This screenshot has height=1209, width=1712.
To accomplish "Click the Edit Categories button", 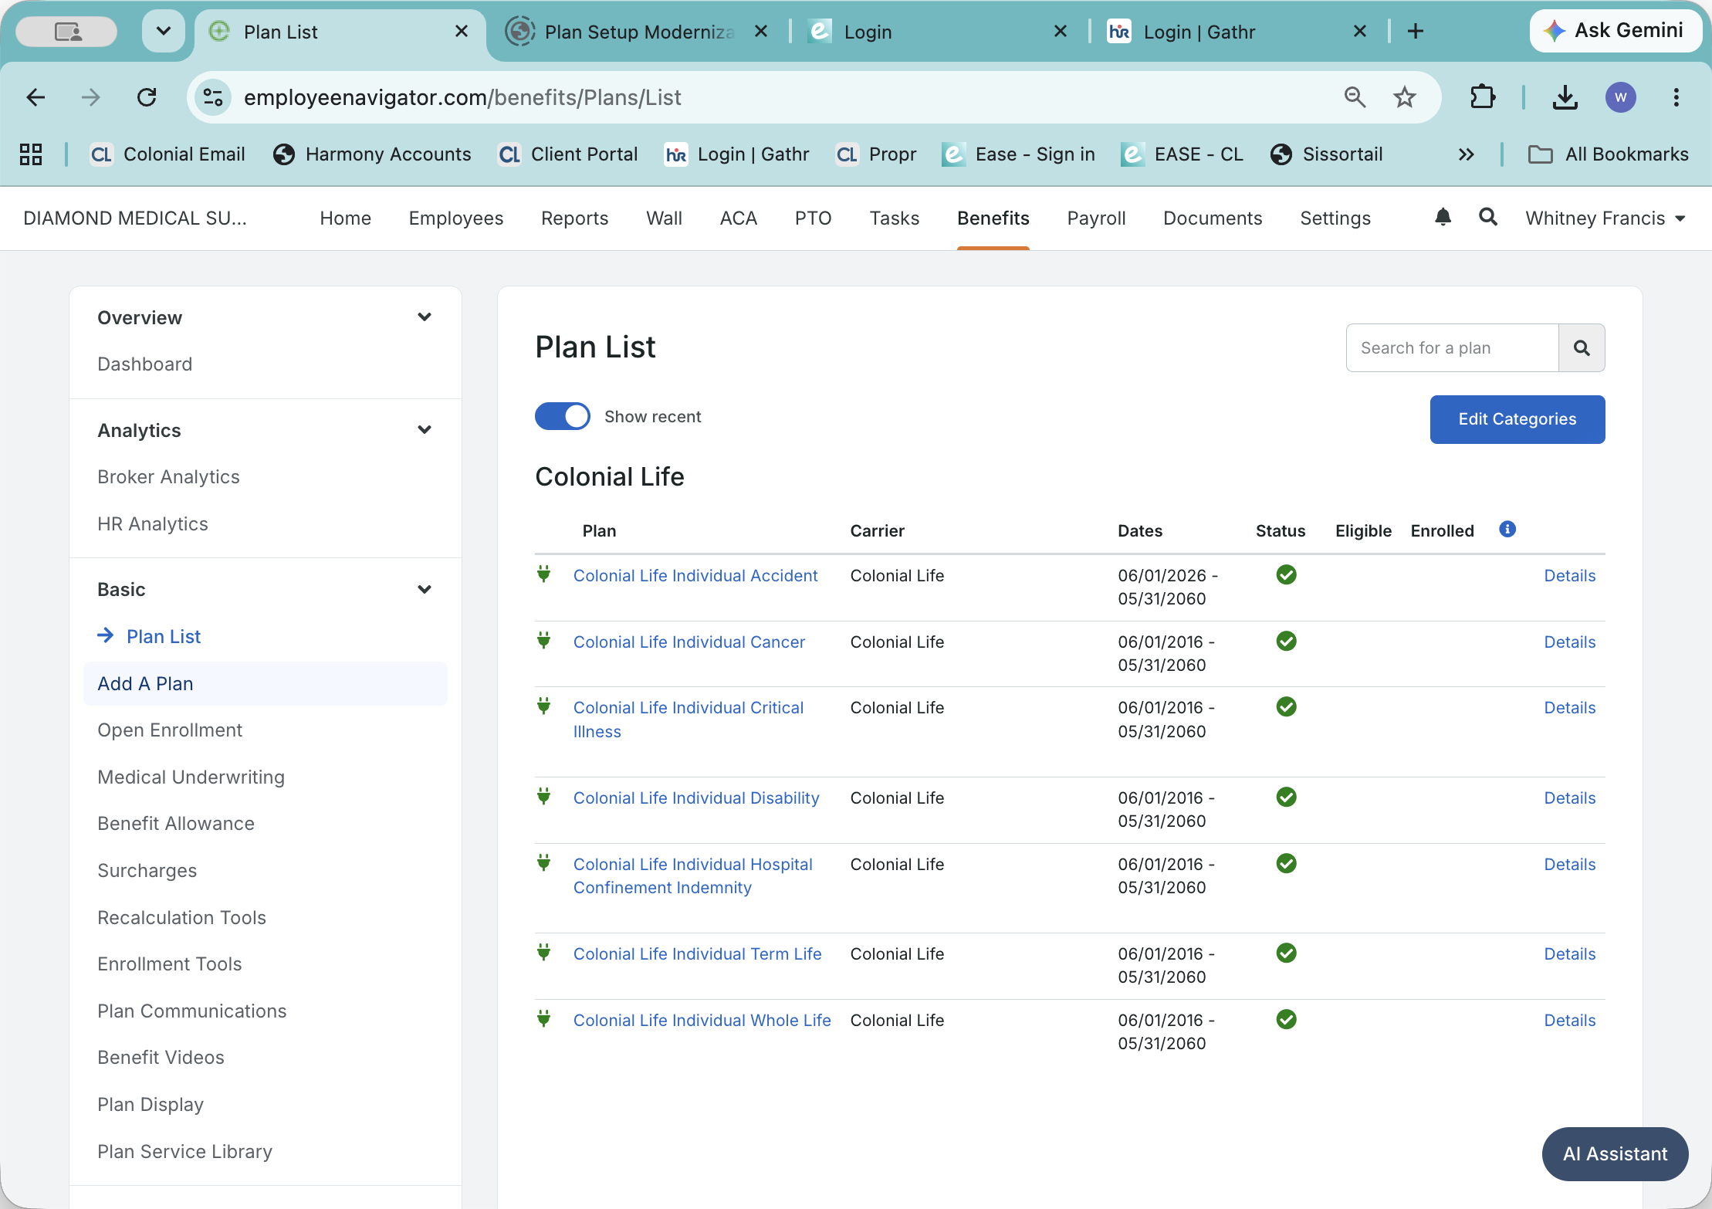I will 1517,419.
